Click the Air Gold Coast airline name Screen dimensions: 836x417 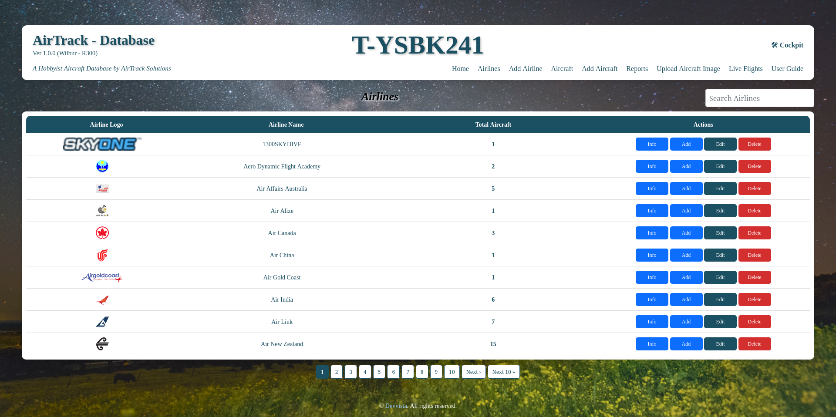[x=282, y=277]
